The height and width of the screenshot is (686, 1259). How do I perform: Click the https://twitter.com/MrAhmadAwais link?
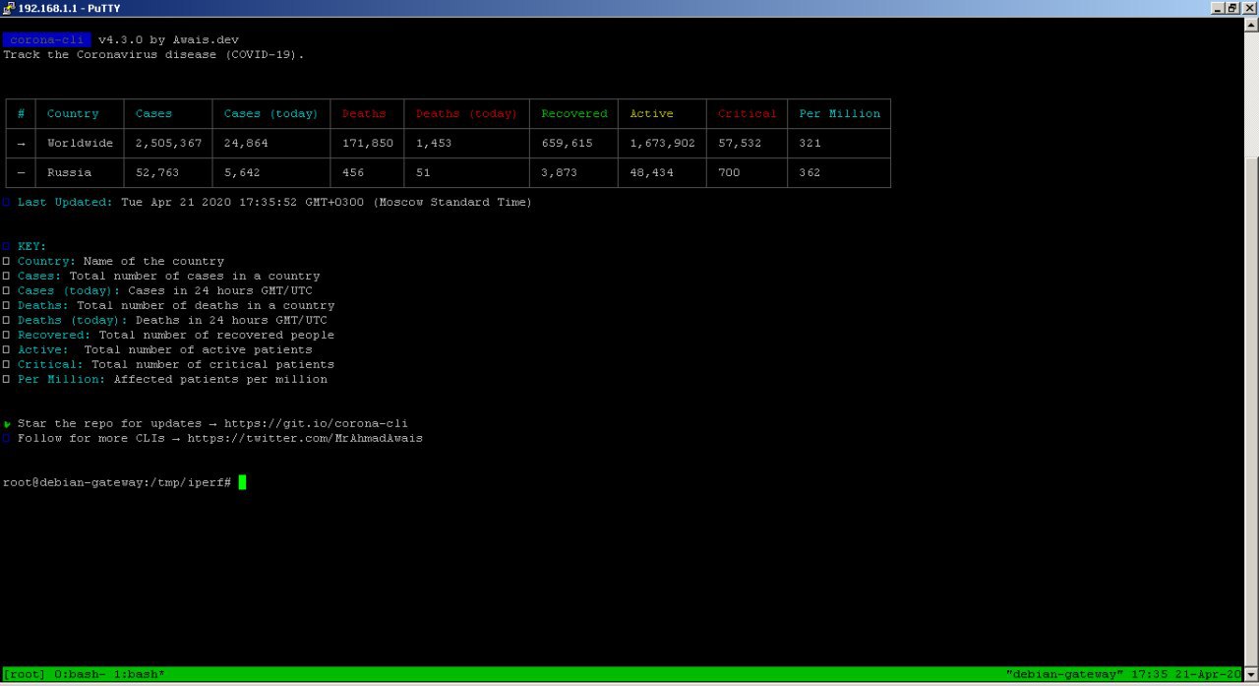click(x=305, y=439)
